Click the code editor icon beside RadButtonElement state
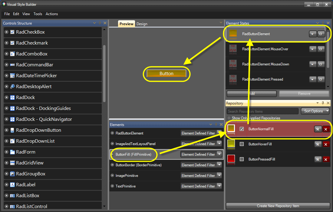The width and height of the screenshot is (333, 212). (321, 34)
